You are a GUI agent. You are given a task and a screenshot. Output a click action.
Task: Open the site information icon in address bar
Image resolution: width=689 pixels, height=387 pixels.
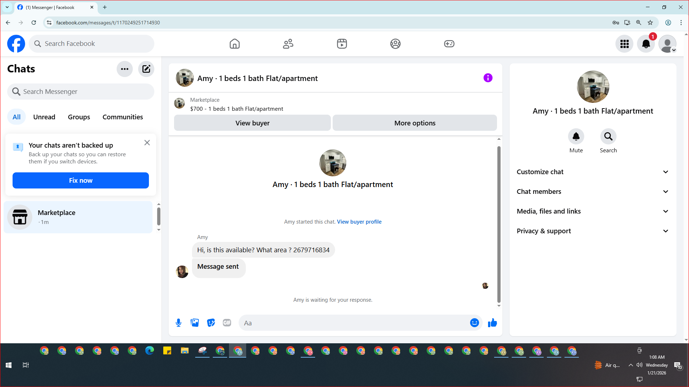(49, 23)
